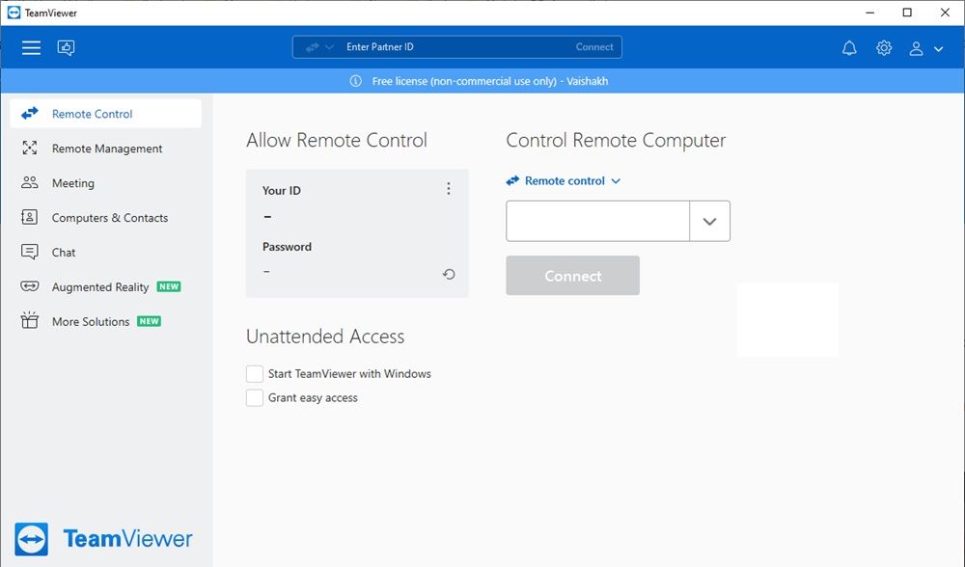965x567 pixels.
Task: Open connection mode dropdown in top bar
Action: pyautogui.click(x=319, y=47)
